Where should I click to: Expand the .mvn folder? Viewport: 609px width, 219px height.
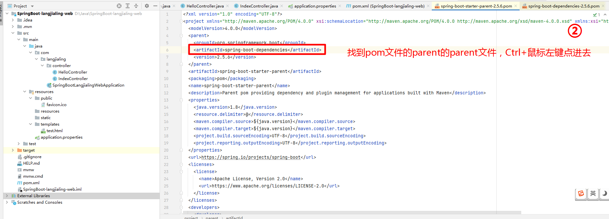click(13, 27)
